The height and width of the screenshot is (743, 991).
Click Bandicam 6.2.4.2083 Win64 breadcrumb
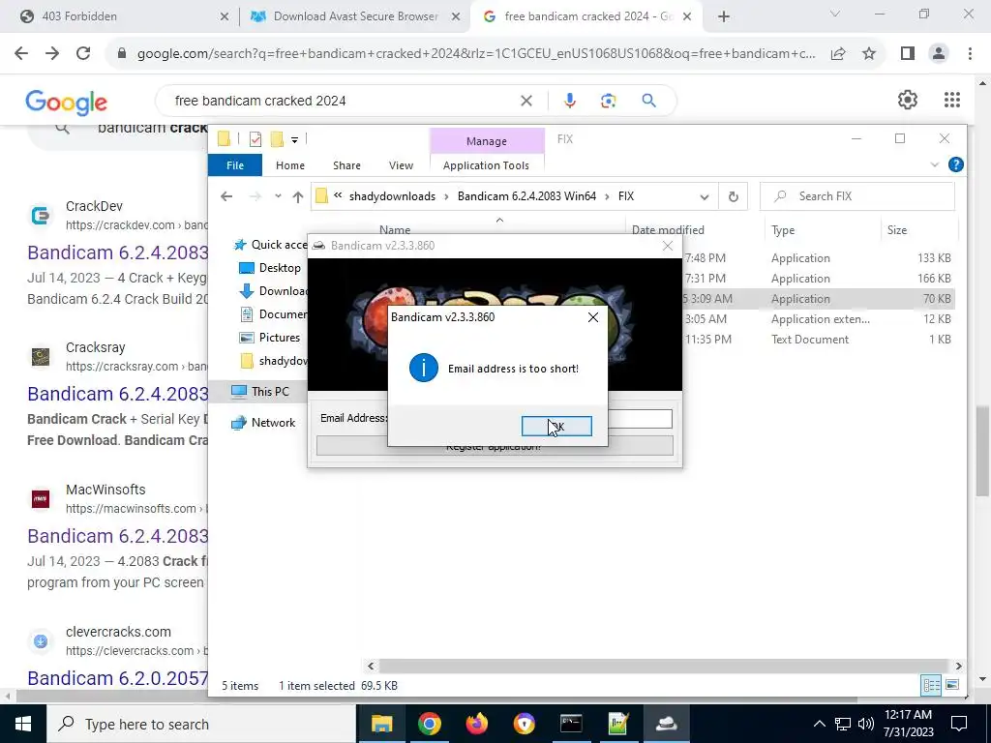(x=526, y=196)
